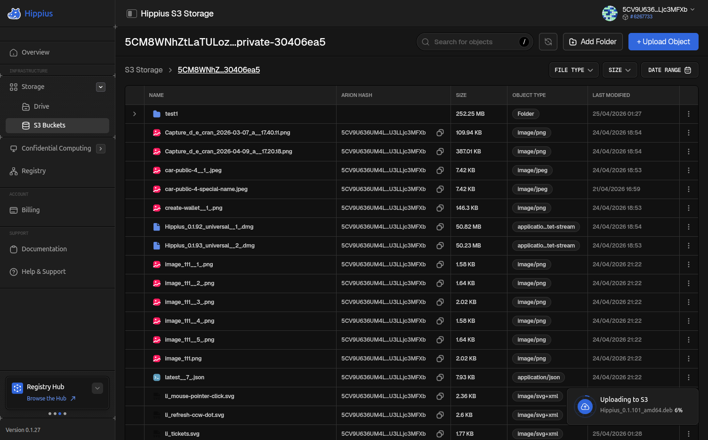Click the upload cloud progress icon
This screenshot has height=440, width=708.
coord(585,407)
